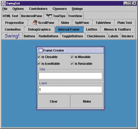Screen dimensions: 138x129
Task: Switch to the Borders tab
Action: 128,36
